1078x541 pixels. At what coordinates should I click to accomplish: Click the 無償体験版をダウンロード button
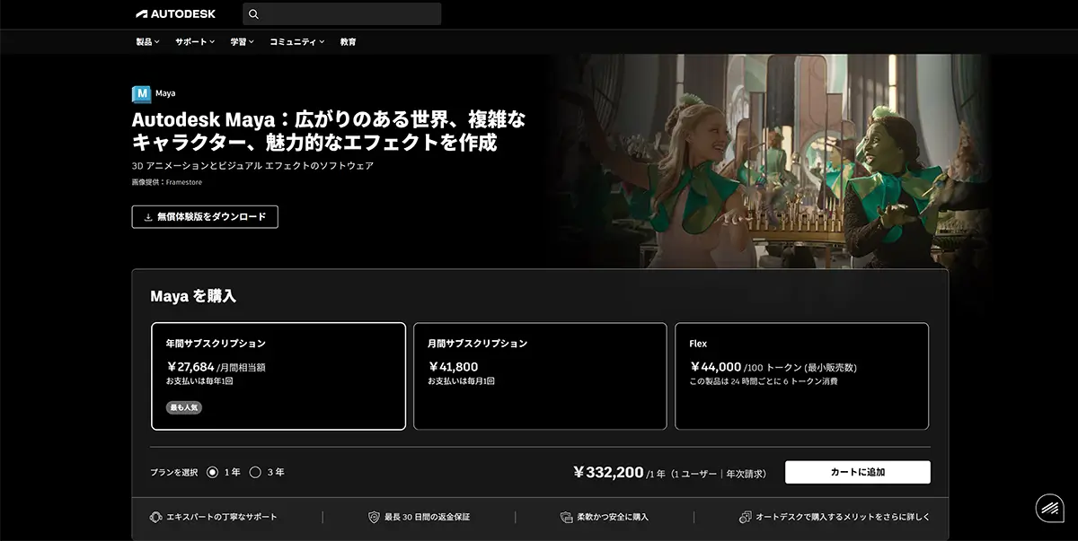[205, 217]
